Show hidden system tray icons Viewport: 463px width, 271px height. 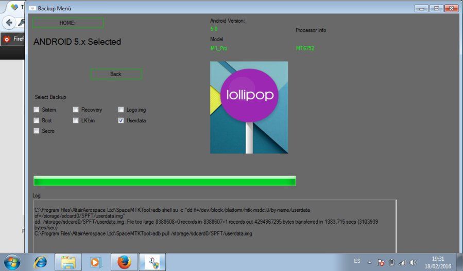pyautogui.click(x=369, y=262)
